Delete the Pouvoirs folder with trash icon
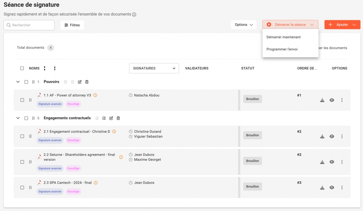This screenshot has width=363, height=211. pyautogui.click(x=87, y=82)
